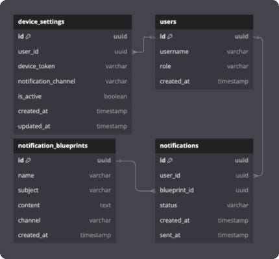
Task: Click the varchar type of status
Action: pyautogui.click(x=237, y=205)
